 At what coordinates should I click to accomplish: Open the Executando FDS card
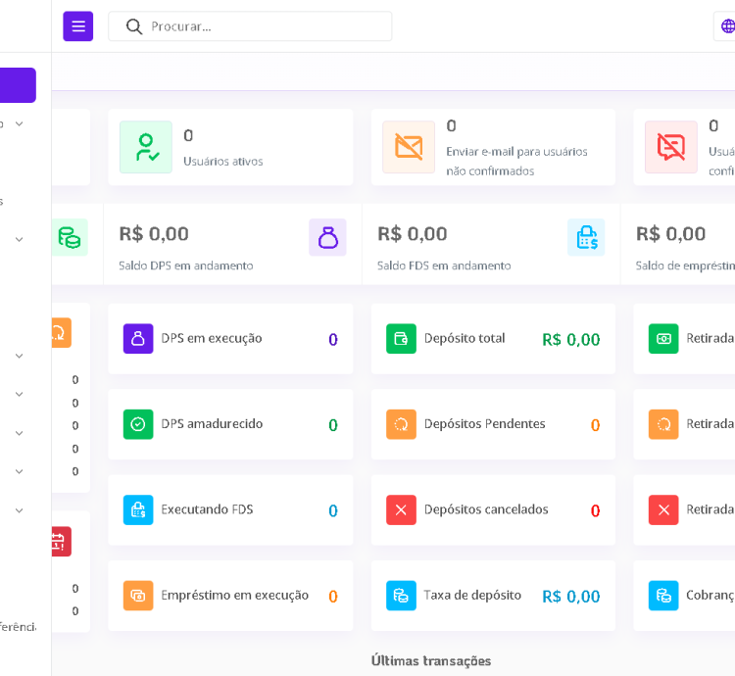[230, 510]
